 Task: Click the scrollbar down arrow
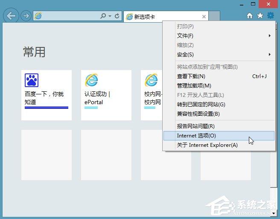pyautogui.click(x=274, y=213)
